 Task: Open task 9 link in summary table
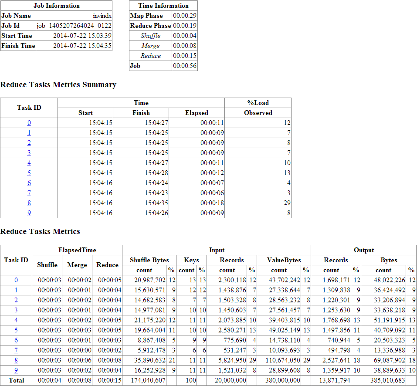[29, 213]
